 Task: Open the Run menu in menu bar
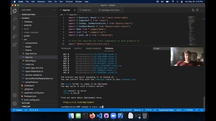tap(61, 2)
